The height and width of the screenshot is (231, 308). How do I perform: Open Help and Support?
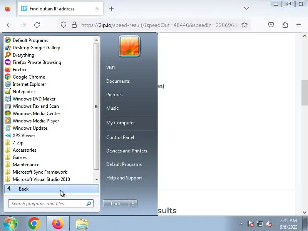coord(124,178)
